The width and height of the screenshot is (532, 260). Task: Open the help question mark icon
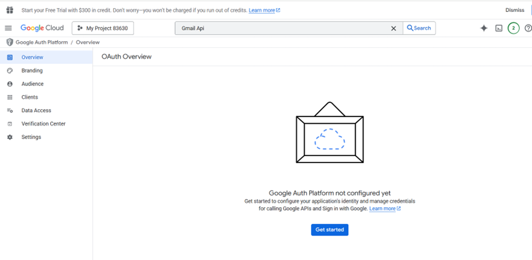tap(528, 29)
